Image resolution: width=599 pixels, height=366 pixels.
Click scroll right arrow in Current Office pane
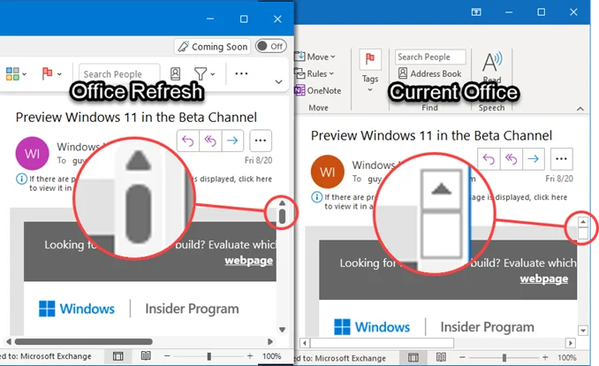(x=571, y=343)
